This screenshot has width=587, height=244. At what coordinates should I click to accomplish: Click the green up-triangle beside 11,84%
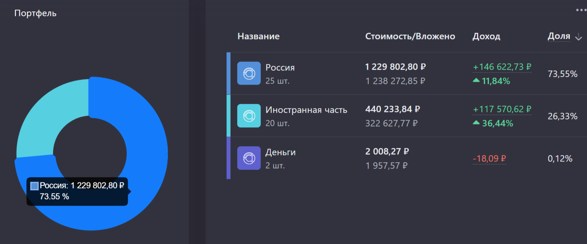[x=476, y=81]
